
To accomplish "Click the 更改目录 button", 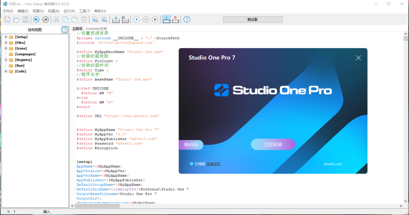I will tap(191, 145).
